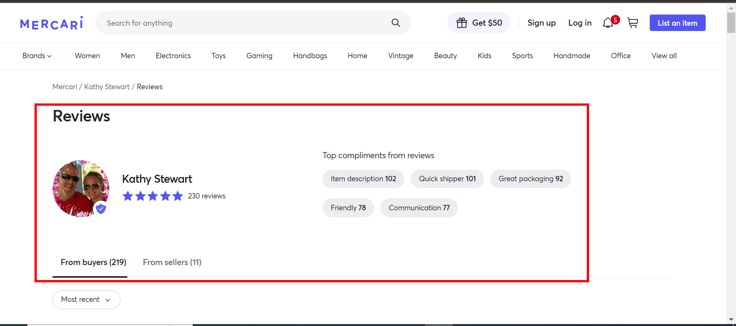Open the Kids category
This screenshot has height=326, width=736.
(x=484, y=56)
